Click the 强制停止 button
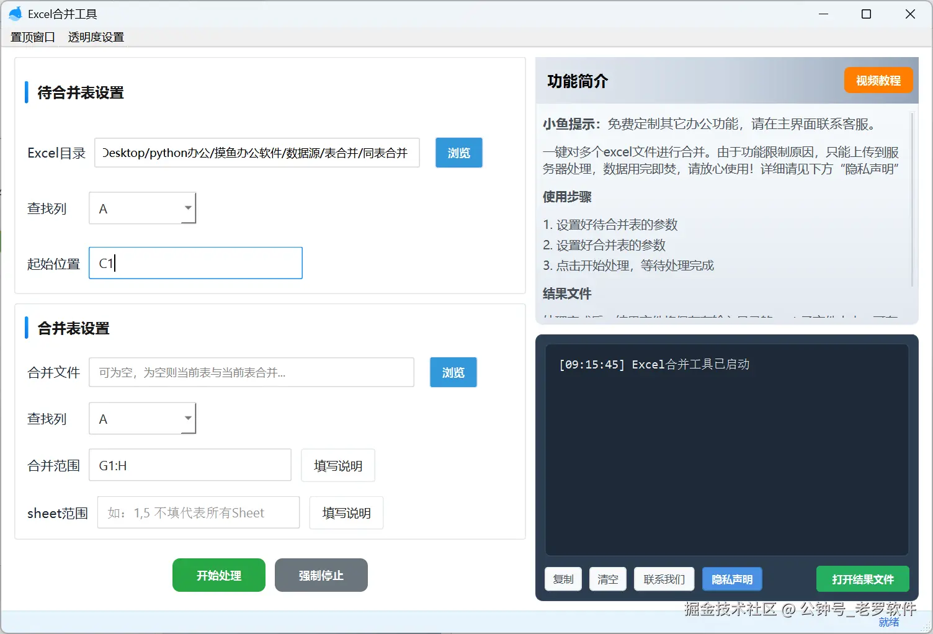This screenshot has width=933, height=634. tap(321, 575)
